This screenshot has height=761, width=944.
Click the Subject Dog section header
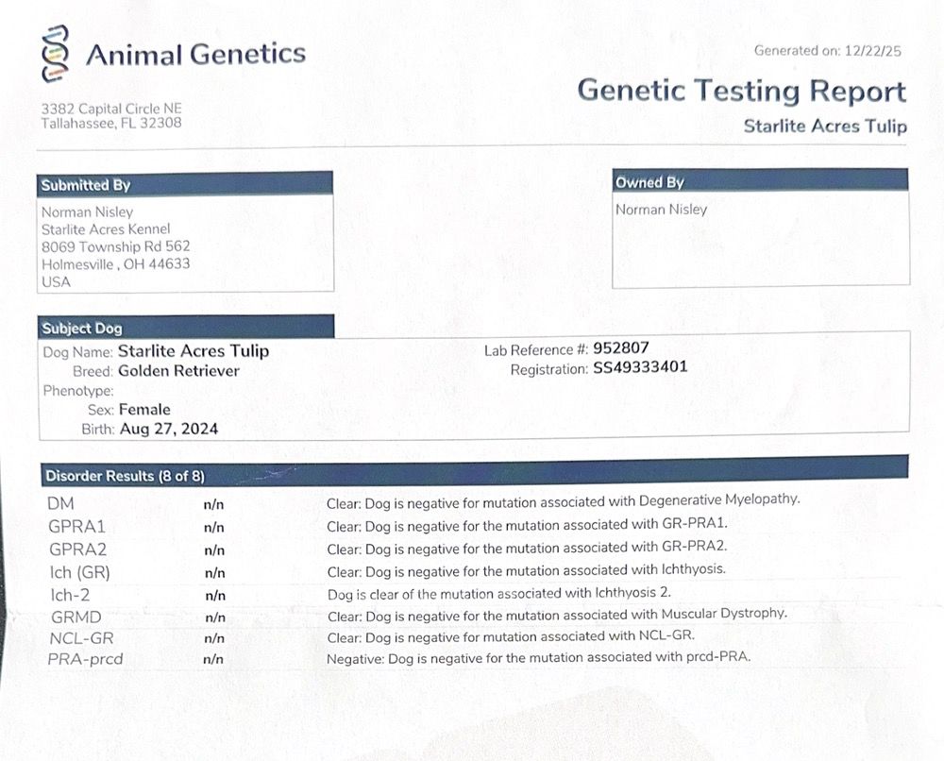pos(82,329)
